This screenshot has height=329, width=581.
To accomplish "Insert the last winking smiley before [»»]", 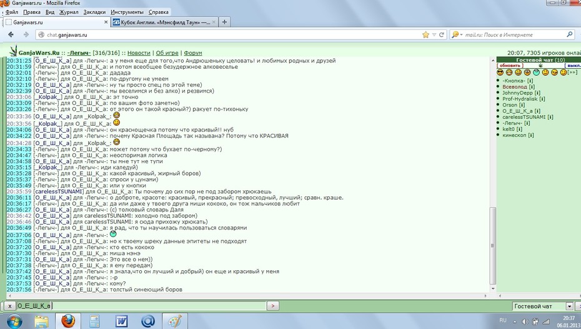I will tap(564, 73).
